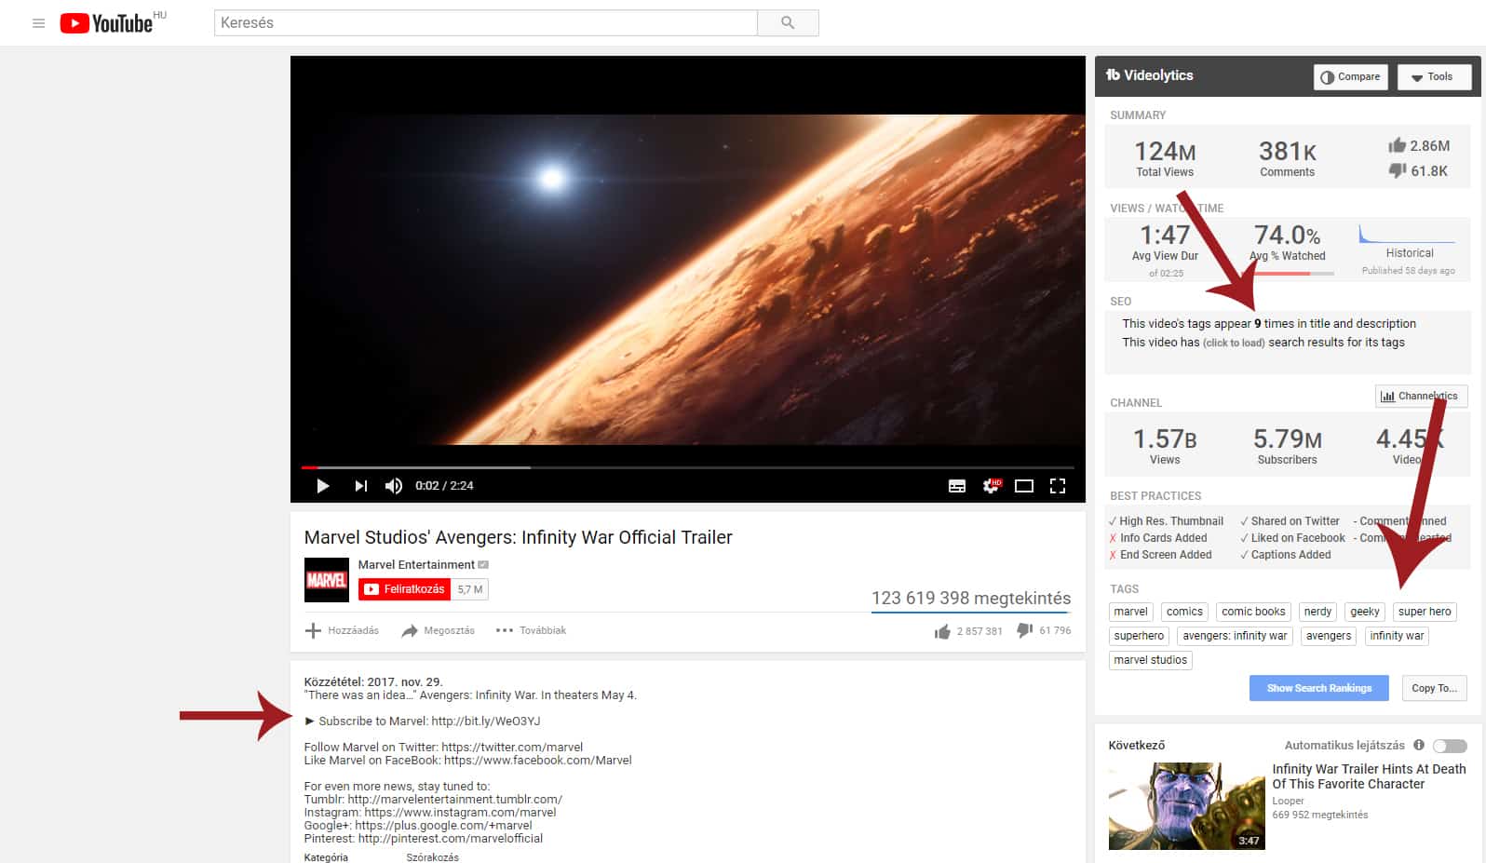This screenshot has height=863, width=1486.
Task: Select the super hero tag
Action: tap(1425, 612)
